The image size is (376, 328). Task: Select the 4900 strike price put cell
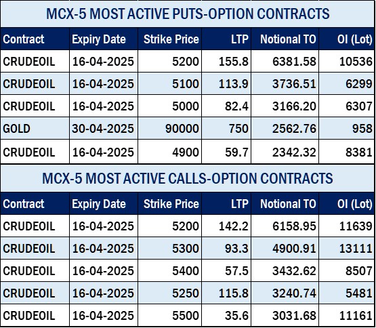pyautogui.click(x=170, y=152)
